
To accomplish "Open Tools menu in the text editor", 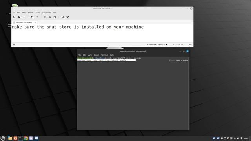I will [38, 13].
